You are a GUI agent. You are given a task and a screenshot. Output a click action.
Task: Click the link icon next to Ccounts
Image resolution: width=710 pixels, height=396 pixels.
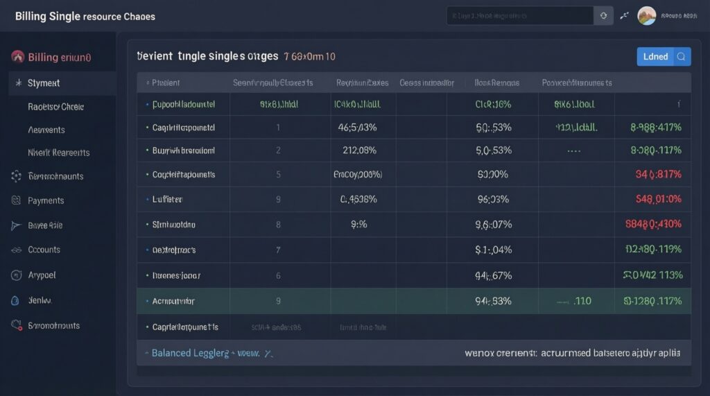tap(17, 250)
